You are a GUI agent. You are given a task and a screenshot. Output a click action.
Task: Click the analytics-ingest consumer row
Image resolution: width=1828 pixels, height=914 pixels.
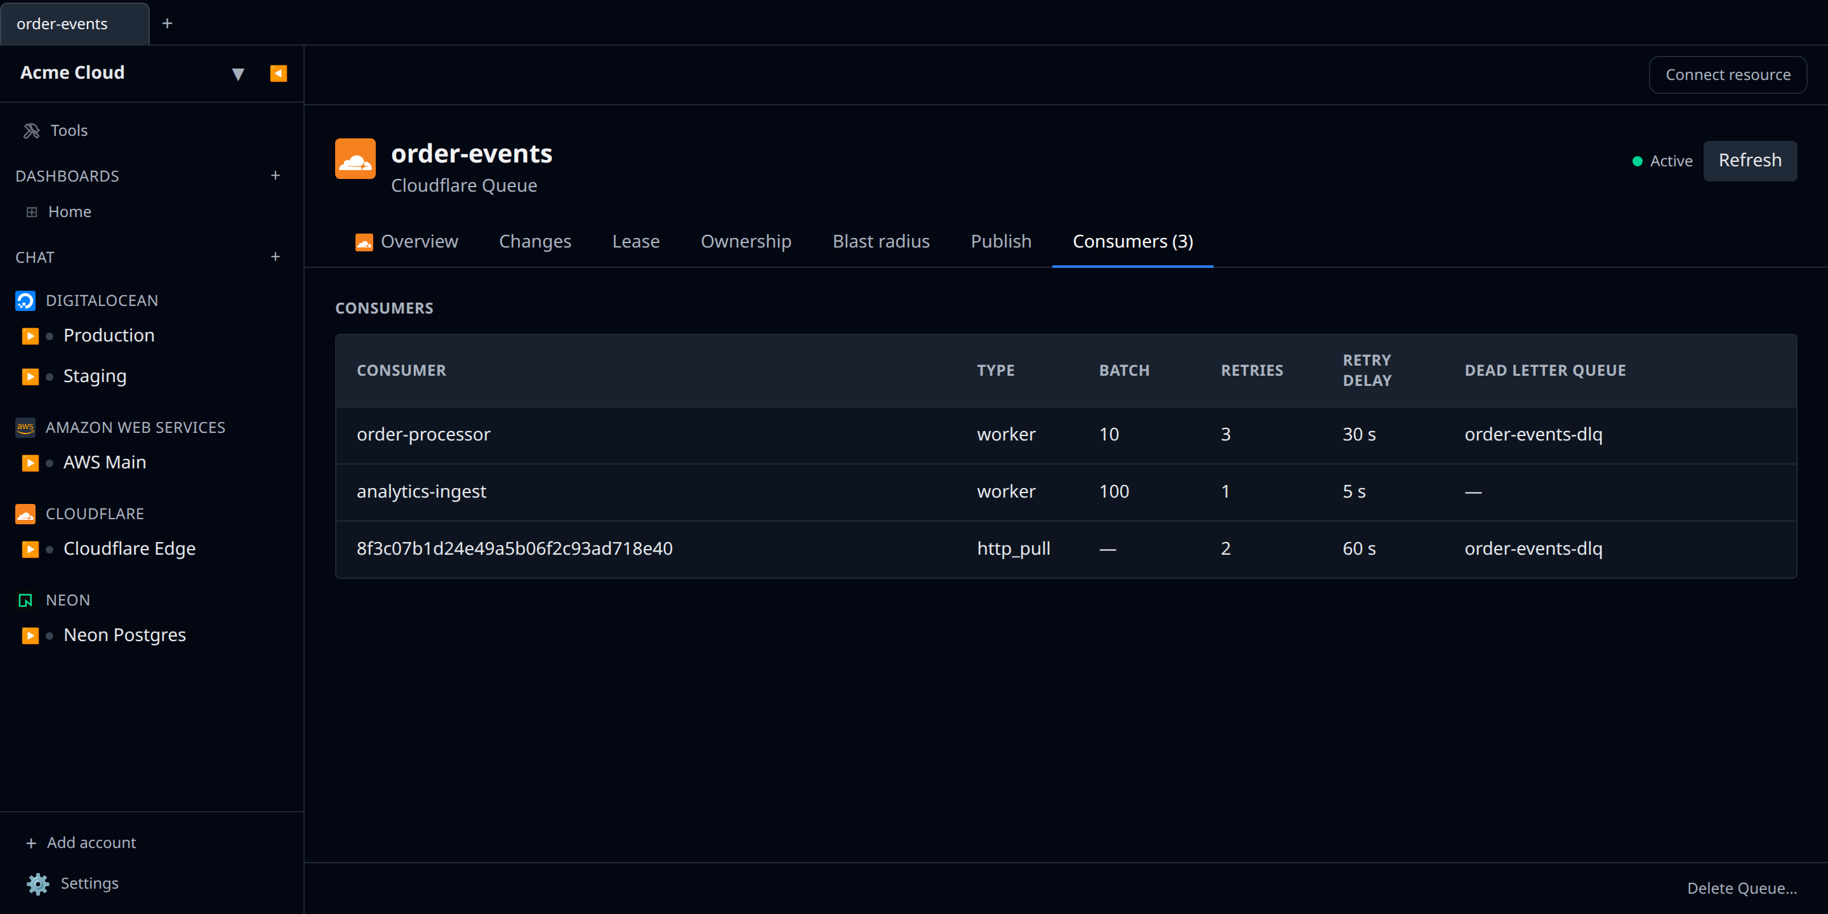pyautogui.click(x=1066, y=493)
